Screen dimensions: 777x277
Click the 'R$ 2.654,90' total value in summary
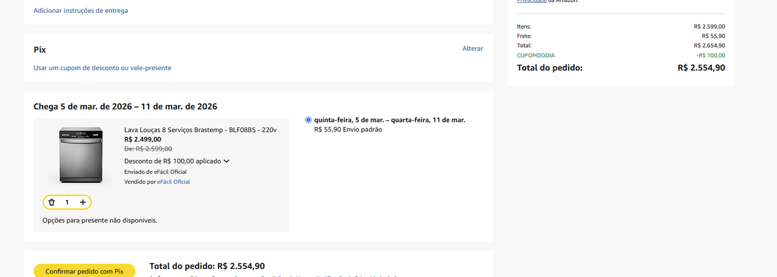coord(709,45)
